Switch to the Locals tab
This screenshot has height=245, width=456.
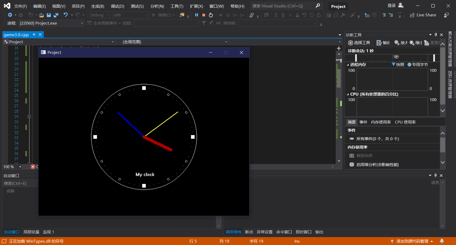pyautogui.click(x=31, y=232)
